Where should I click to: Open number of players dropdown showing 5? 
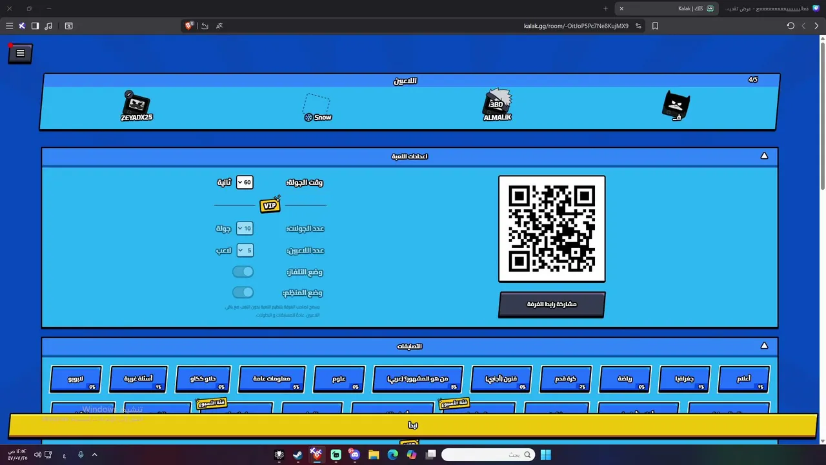click(x=245, y=250)
